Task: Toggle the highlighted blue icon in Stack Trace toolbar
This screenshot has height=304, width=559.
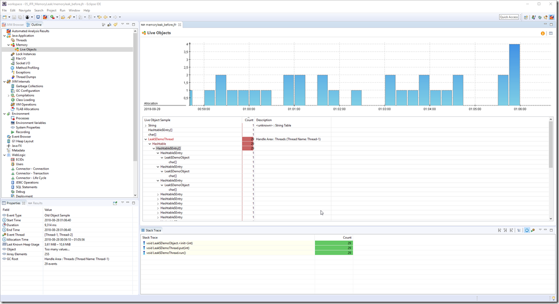Action: (526, 230)
